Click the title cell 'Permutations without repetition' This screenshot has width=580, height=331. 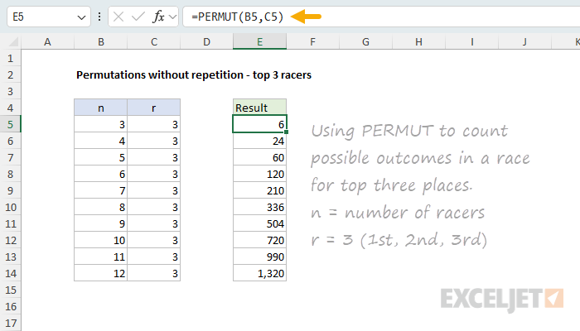coord(194,75)
